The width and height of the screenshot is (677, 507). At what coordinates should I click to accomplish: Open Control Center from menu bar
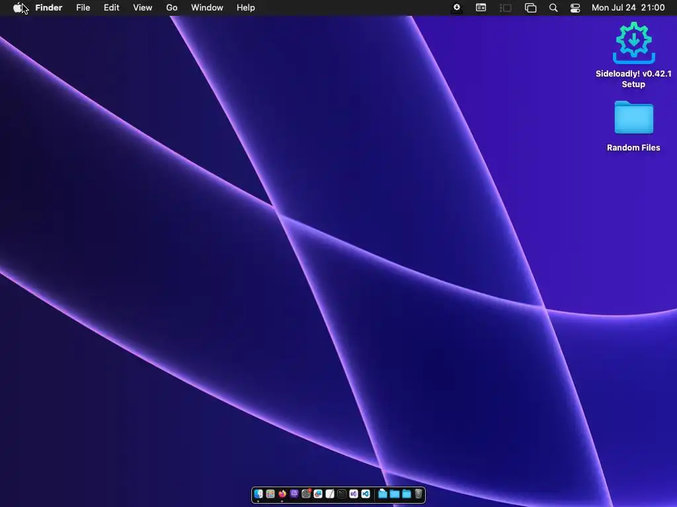575,8
